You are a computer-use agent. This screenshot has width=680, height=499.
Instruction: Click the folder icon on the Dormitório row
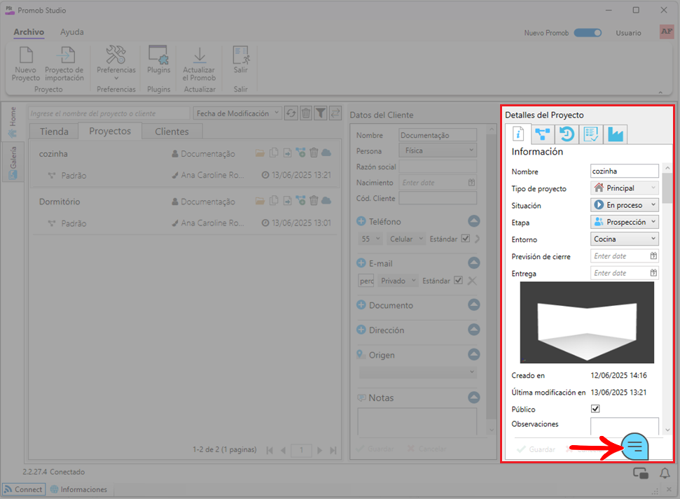point(261,200)
